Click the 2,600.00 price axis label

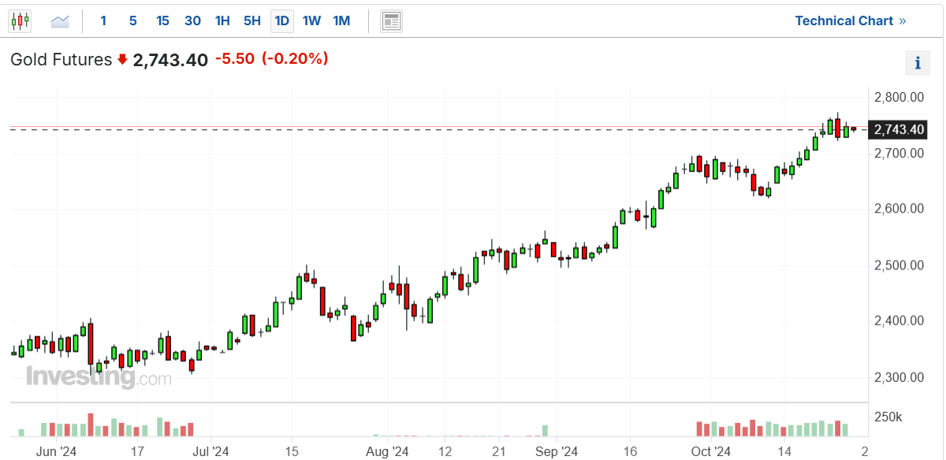899,209
